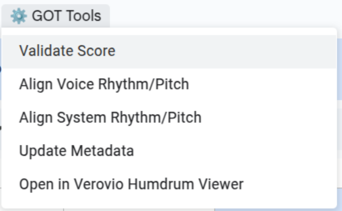Select the Update Metadata entry
This screenshot has width=342, height=211.
pyautogui.click(x=169, y=151)
